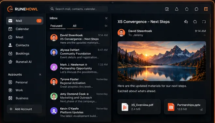
Task: Click the Business account icon
Action: (10, 98)
